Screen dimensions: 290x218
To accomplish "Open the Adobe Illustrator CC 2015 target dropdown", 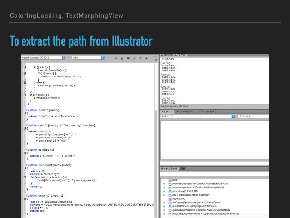I will (43, 58).
